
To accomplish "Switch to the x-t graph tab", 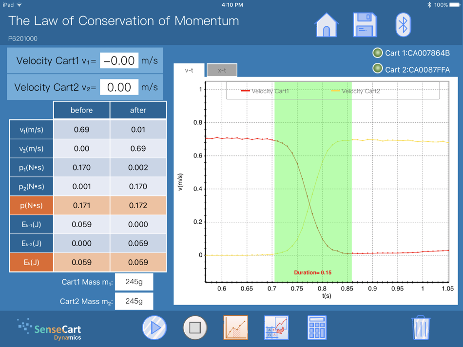I will tap(222, 70).
